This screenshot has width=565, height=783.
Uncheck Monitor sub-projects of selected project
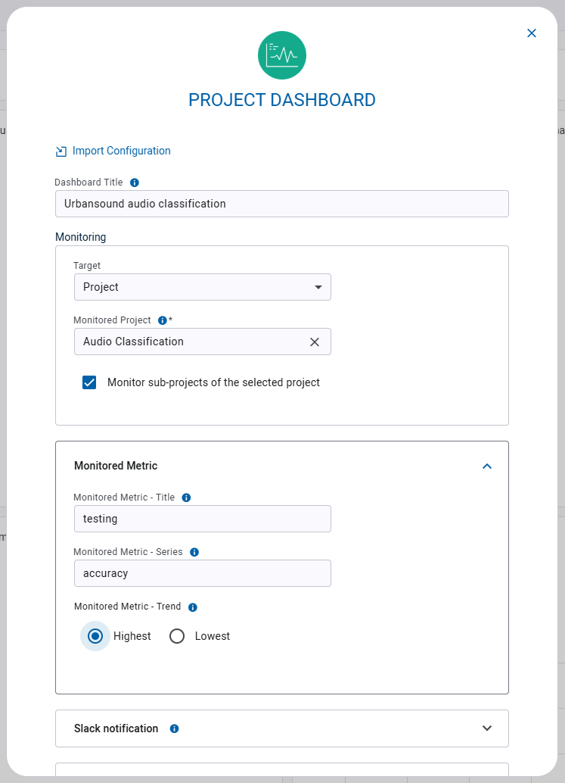pos(89,382)
